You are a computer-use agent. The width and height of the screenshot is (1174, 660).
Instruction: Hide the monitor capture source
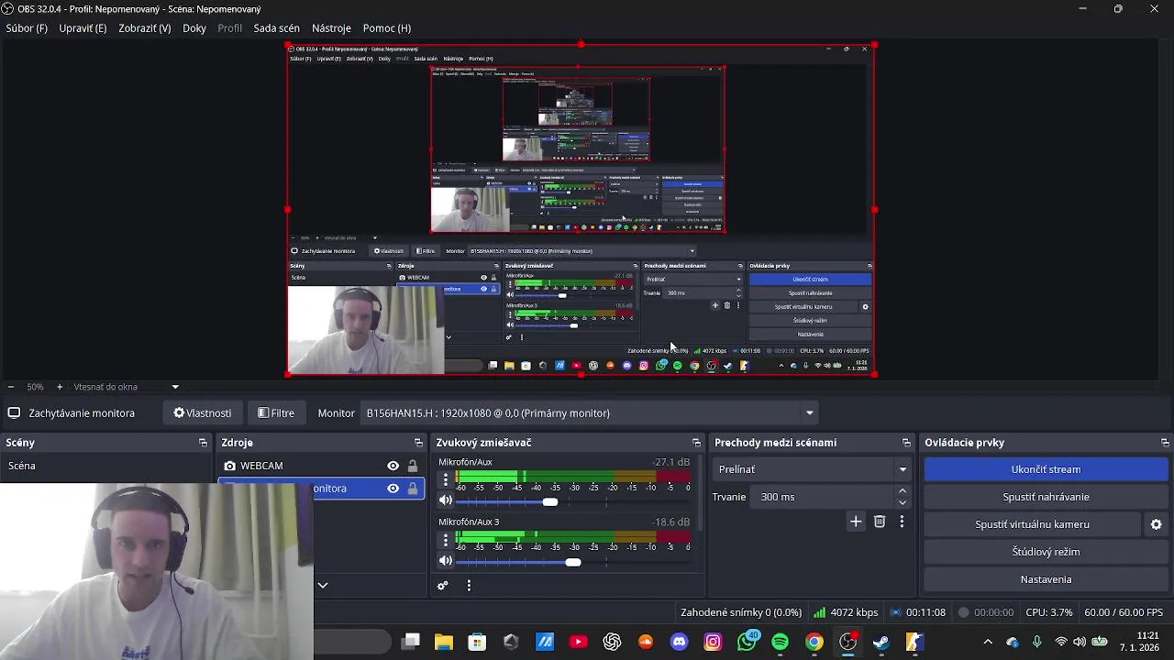point(393,489)
